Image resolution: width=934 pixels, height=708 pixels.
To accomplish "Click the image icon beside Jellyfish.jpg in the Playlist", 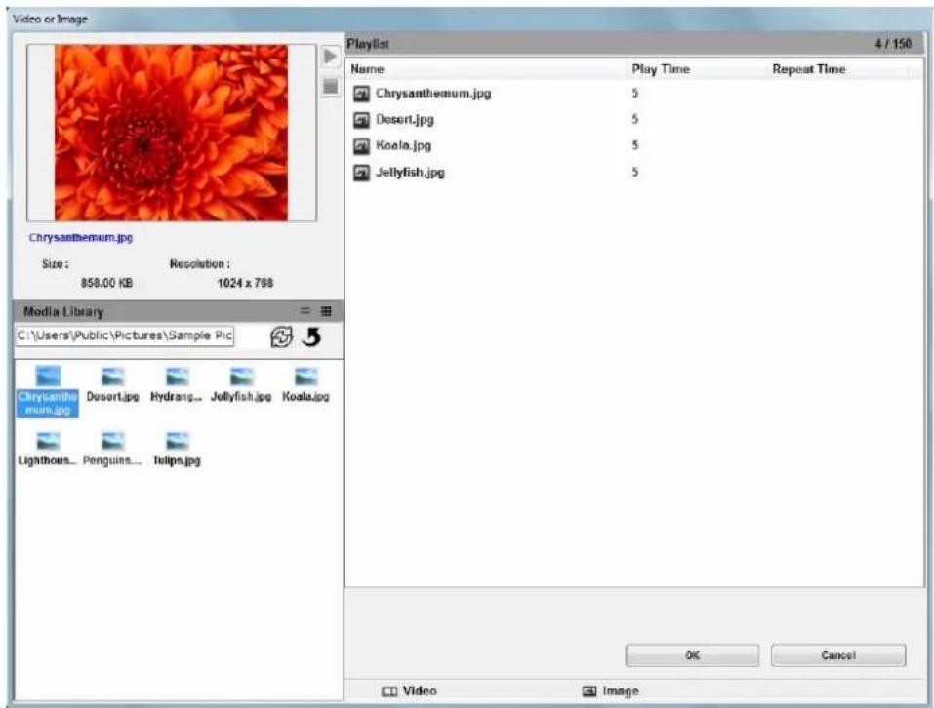I will click(361, 173).
